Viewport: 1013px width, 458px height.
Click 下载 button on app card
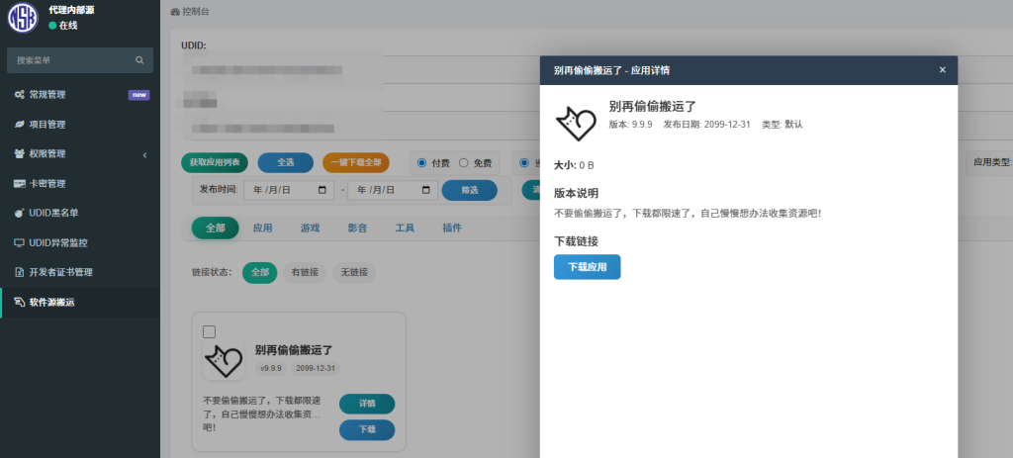[x=367, y=429]
